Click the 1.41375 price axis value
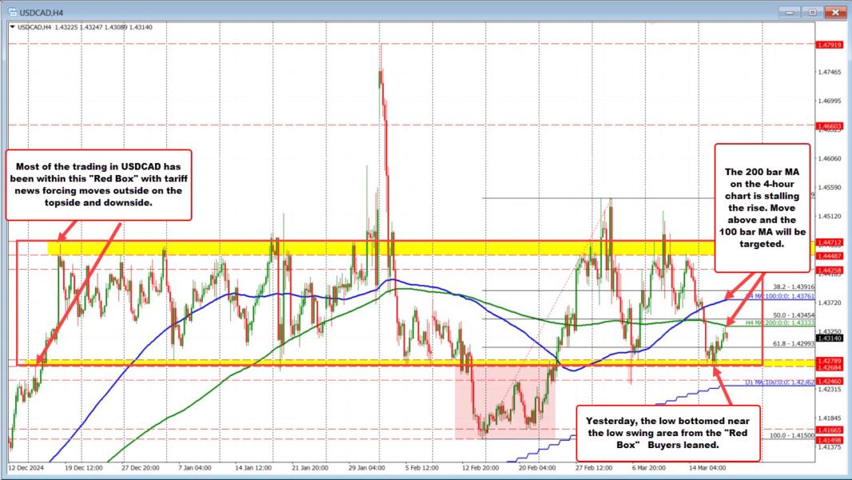 pyautogui.click(x=829, y=447)
